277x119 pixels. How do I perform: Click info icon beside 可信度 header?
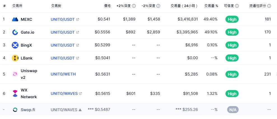pos(237,6)
